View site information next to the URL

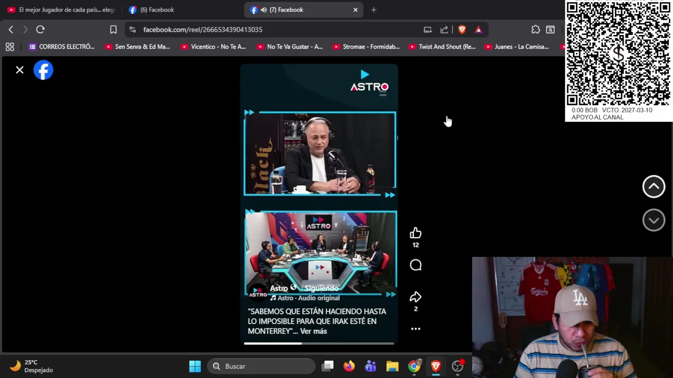tap(132, 29)
